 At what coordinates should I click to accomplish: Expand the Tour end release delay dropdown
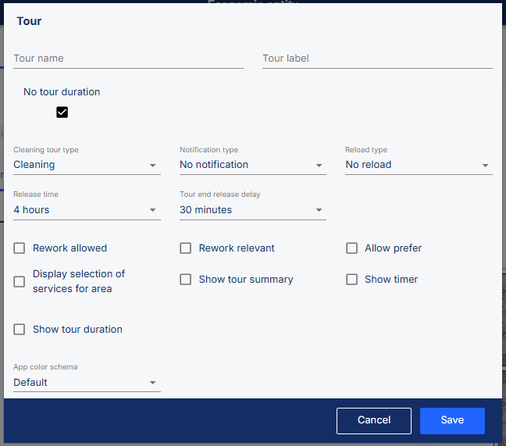(x=252, y=210)
